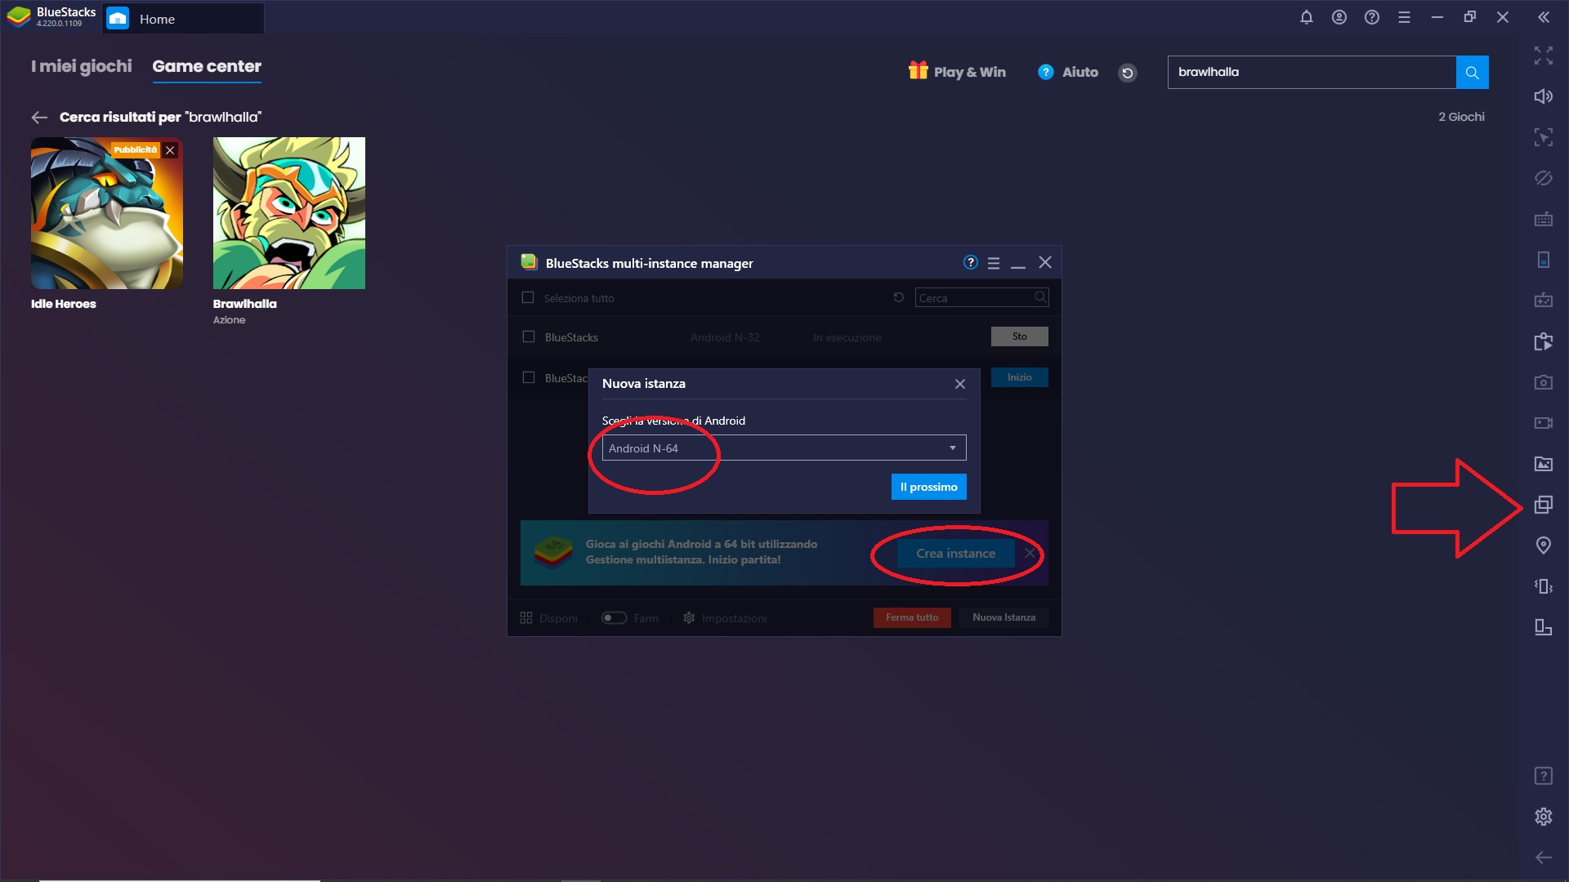Open help in multi-instance manager header
Screen dimensions: 1569x882
coord(970,262)
